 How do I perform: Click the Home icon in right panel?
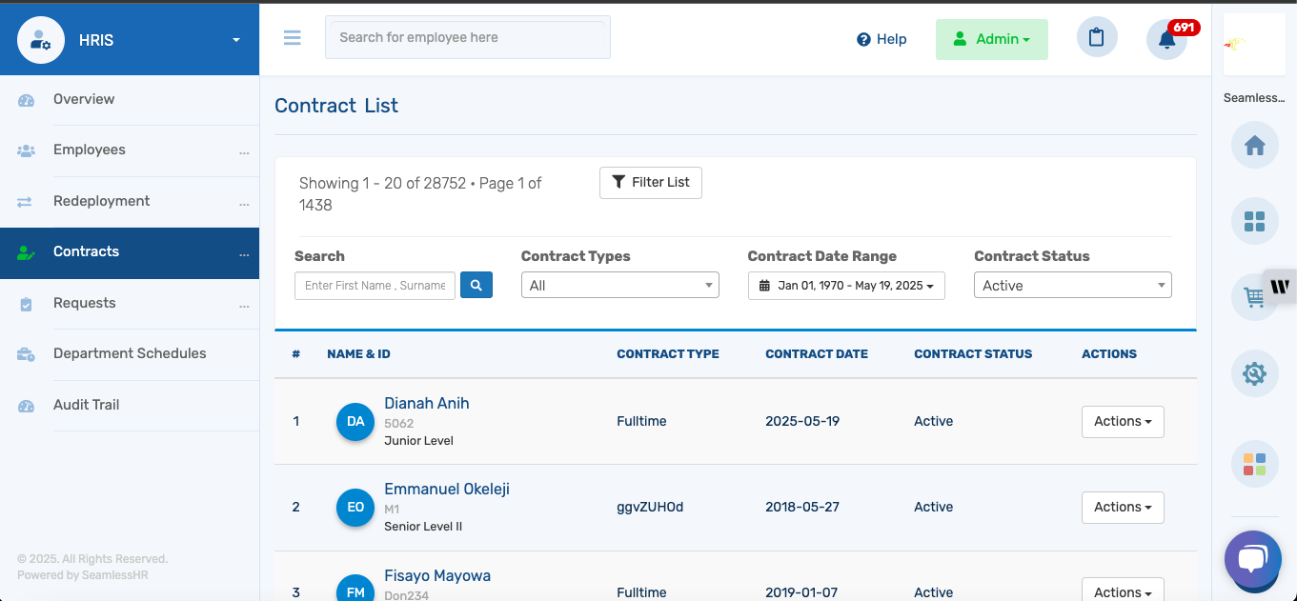[1254, 146]
